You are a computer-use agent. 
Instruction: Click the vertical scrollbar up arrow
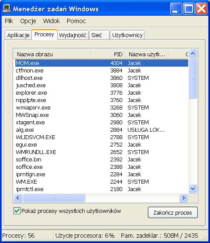pos(193,54)
